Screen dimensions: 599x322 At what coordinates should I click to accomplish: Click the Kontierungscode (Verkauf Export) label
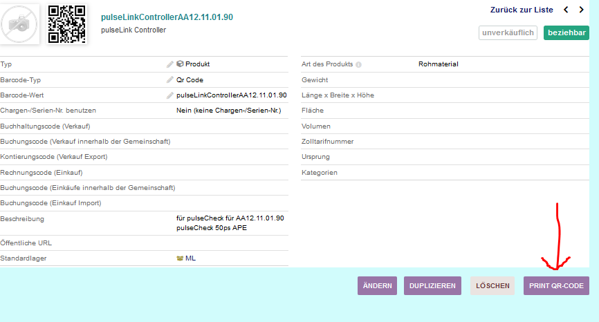coord(54,157)
